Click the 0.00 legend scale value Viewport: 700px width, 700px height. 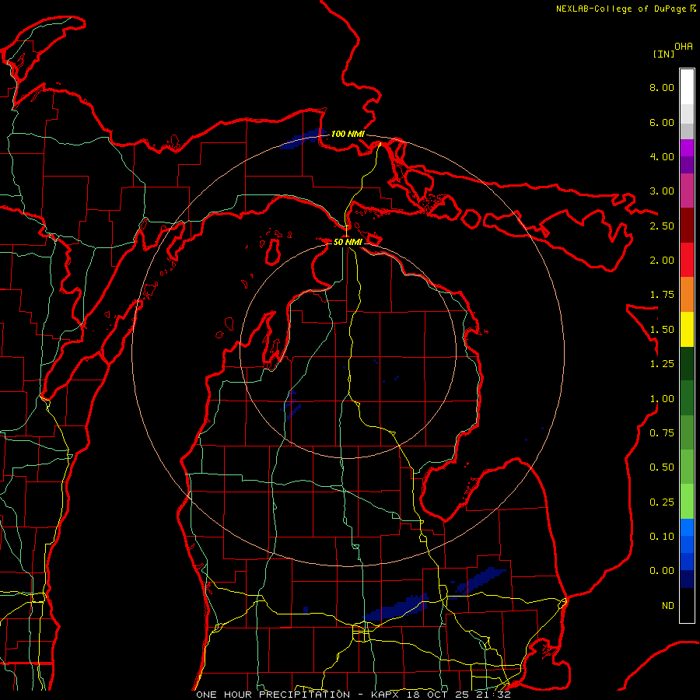click(x=662, y=571)
